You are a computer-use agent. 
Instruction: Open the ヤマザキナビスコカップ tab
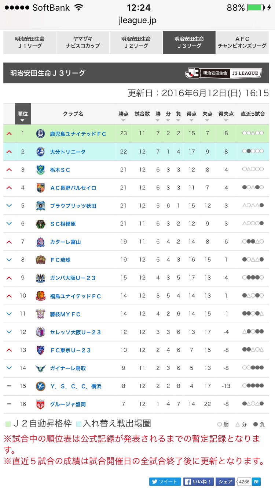click(83, 42)
